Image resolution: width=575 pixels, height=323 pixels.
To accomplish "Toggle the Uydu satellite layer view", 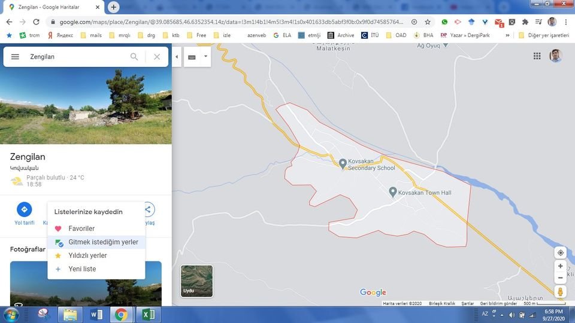I will 196,281.
